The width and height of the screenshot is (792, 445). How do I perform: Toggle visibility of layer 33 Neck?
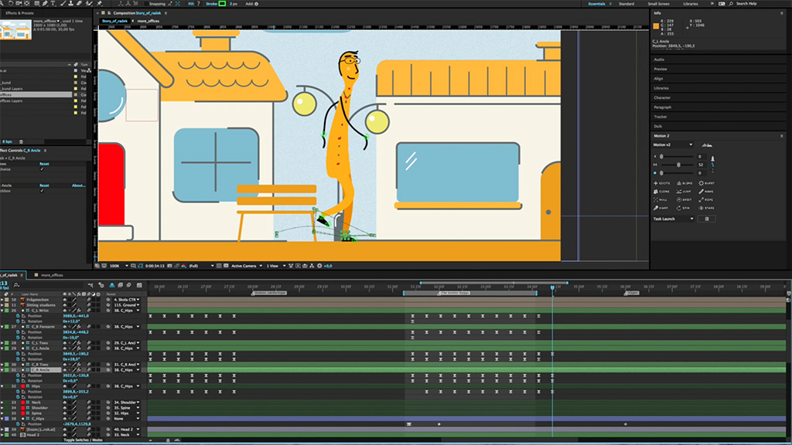click(x=65, y=403)
